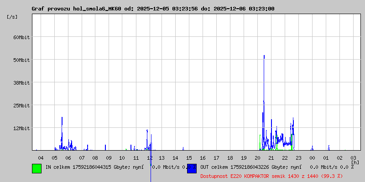Select hour 00 on the time axis
Image resolution: width=365 pixels, height=182 pixels.
(312, 157)
